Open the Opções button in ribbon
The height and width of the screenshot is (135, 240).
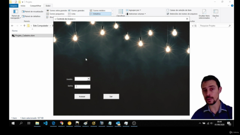click(216, 14)
